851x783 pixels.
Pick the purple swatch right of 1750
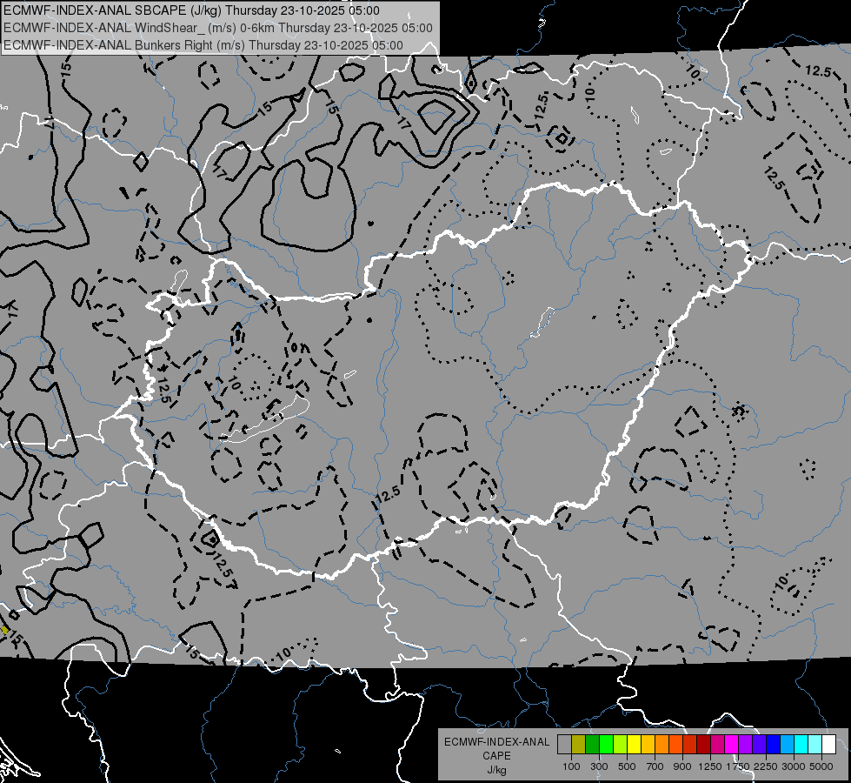(746, 744)
